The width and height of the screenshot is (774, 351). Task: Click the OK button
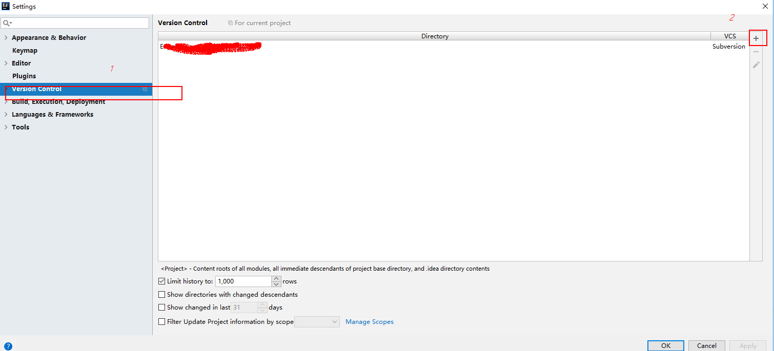pyautogui.click(x=665, y=346)
